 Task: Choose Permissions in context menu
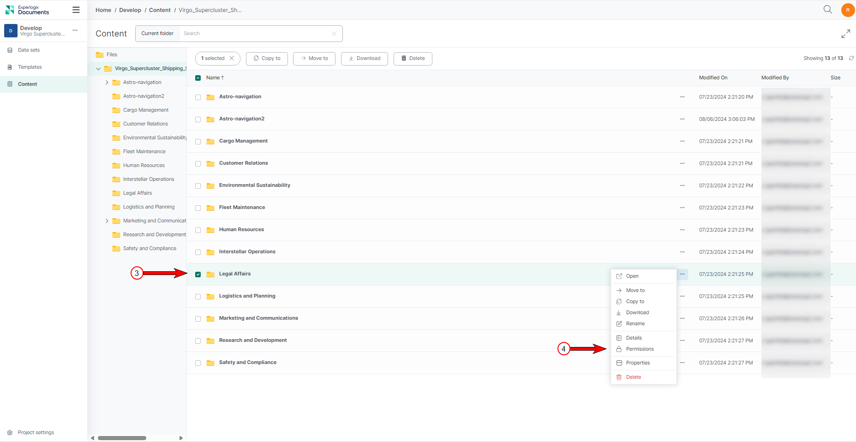[x=644, y=349]
